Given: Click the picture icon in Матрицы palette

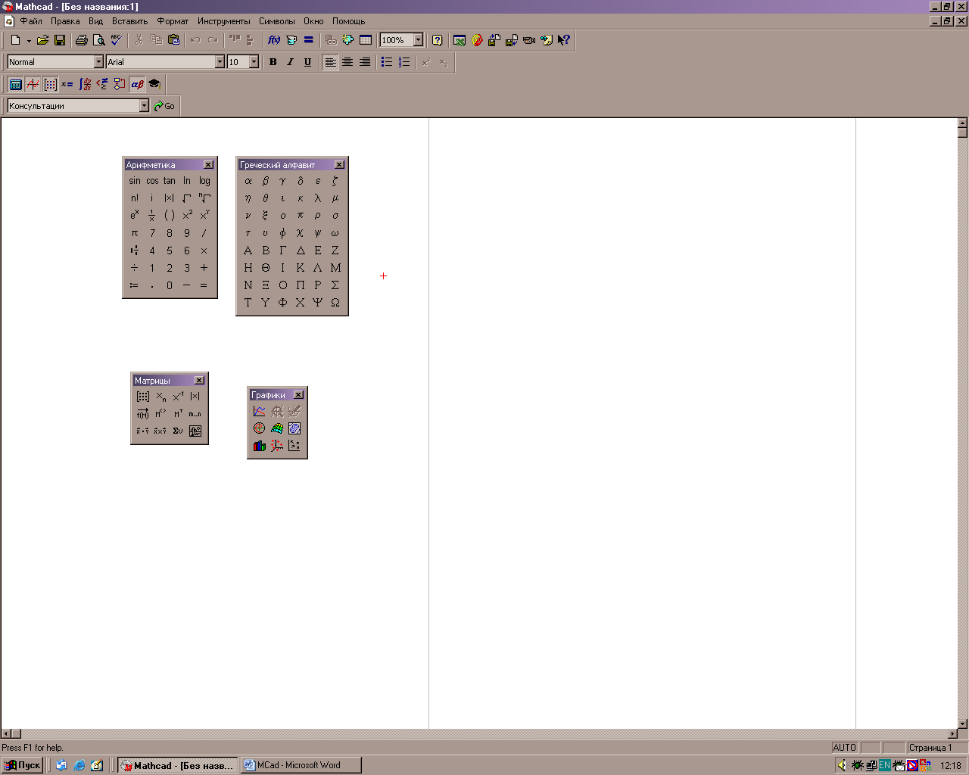Looking at the screenshot, I should [195, 431].
